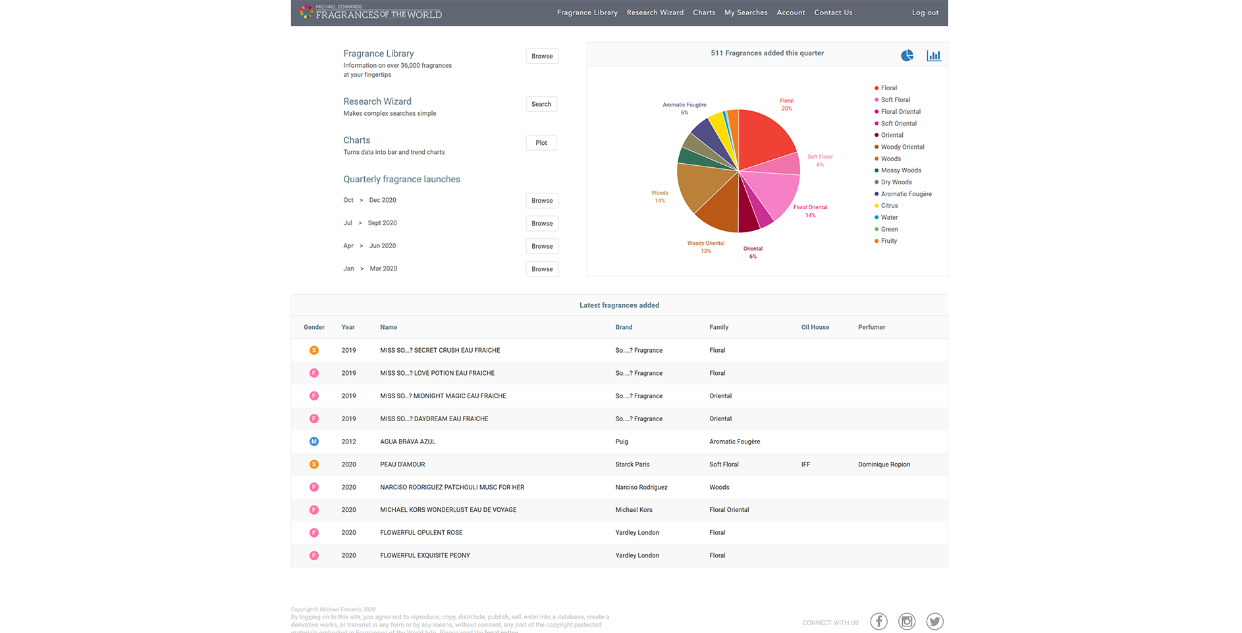
Task: Toggle Woody Oriental series in legend
Action: (902, 147)
